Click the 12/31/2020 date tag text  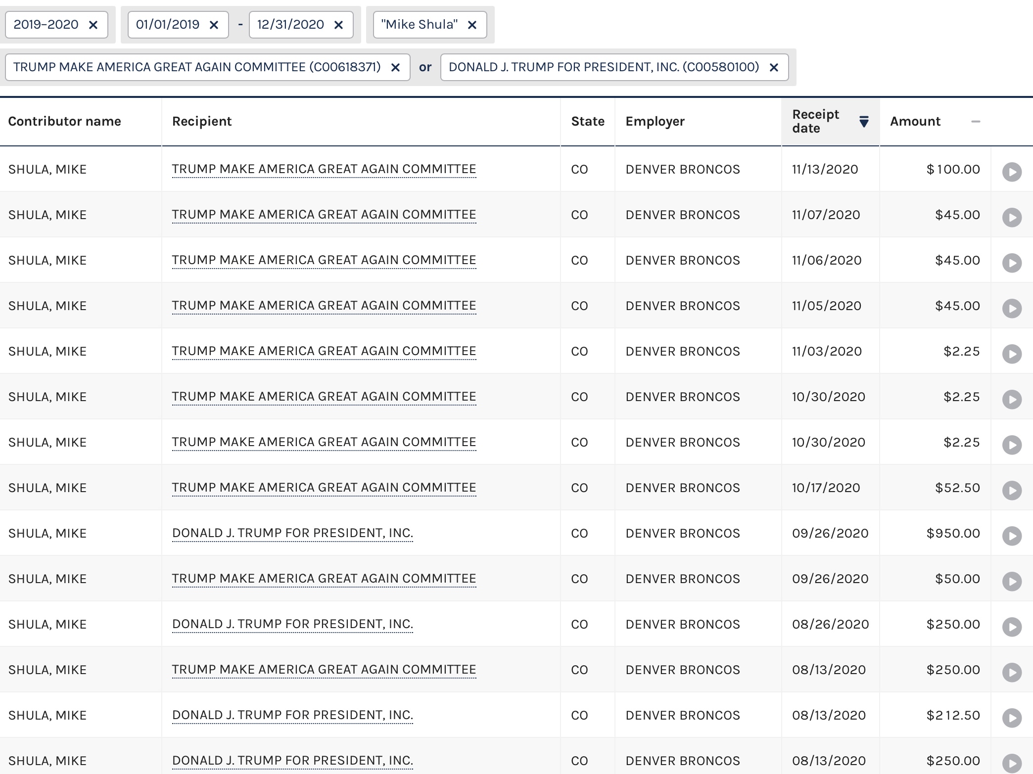pyautogui.click(x=291, y=25)
